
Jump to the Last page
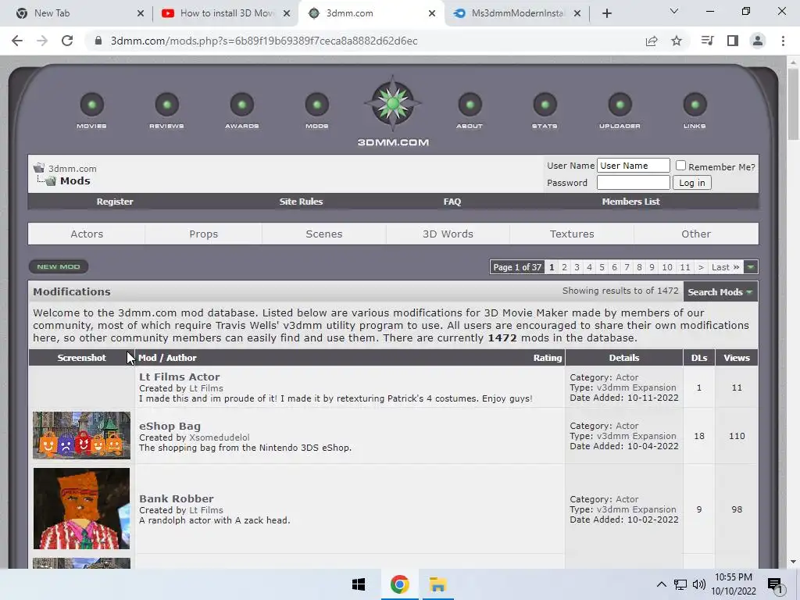(x=725, y=267)
